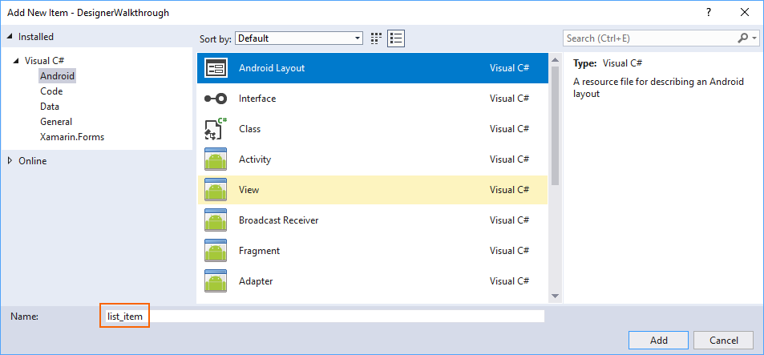Select the Data category

[50, 107]
